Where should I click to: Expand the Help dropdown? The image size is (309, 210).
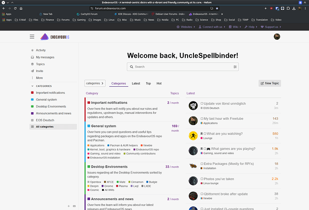(251, 27)
